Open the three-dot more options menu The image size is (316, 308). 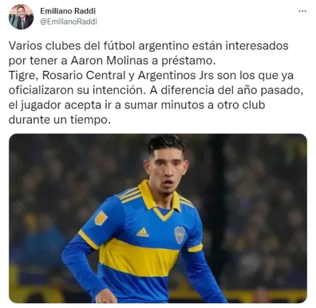pos(302,12)
